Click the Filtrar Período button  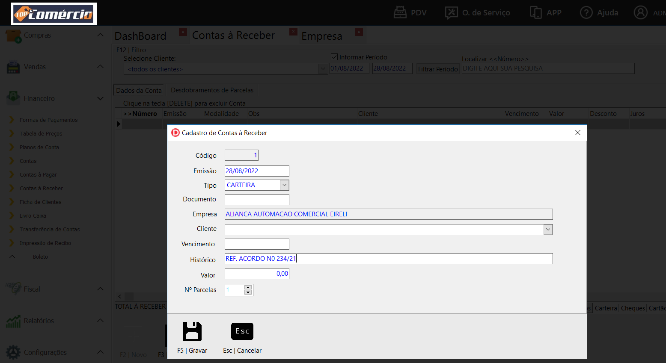click(x=438, y=69)
